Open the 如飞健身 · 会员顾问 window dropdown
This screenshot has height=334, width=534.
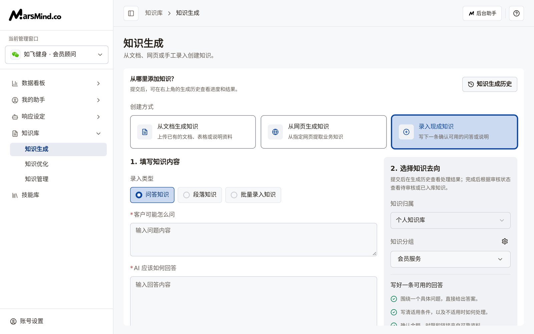tap(57, 54)
